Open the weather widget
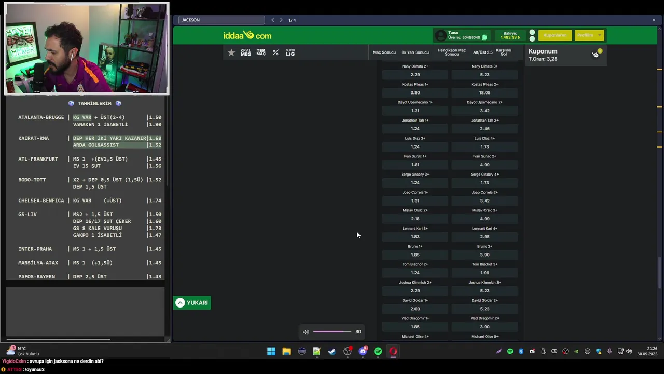This screenshot has width=664, height=374. 22,351
